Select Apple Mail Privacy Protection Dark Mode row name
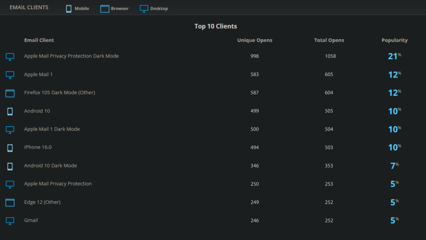Image resolution: width=426 pixels, height=240 pixels. click(72, 56)
